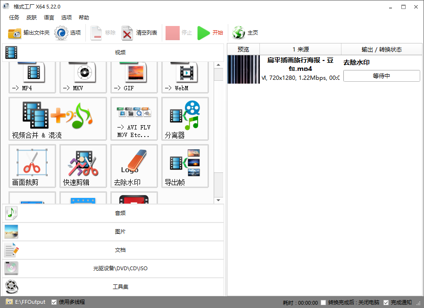424x308 pixels.
Task: Click the 分离器 splitter icon
Action: pyautogui.click(x=185, y=119)
